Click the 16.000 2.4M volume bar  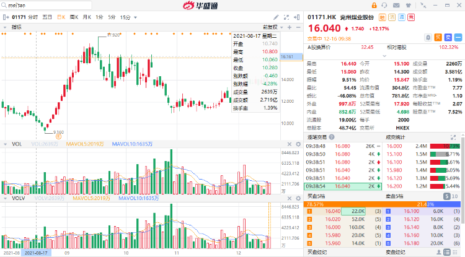(445, 146)
